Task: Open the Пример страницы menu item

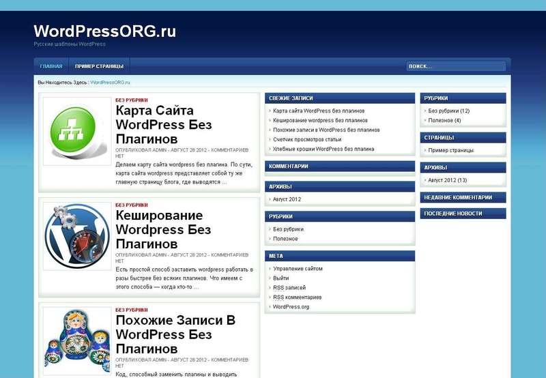Action: point(99,66)
